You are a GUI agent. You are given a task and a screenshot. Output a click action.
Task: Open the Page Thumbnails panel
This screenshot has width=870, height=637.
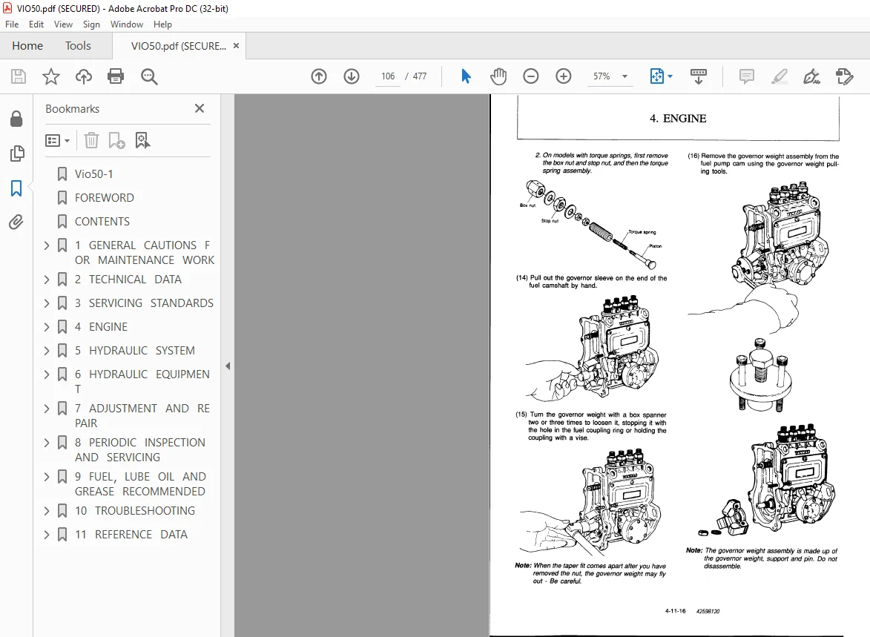click(x=16, y=154)
